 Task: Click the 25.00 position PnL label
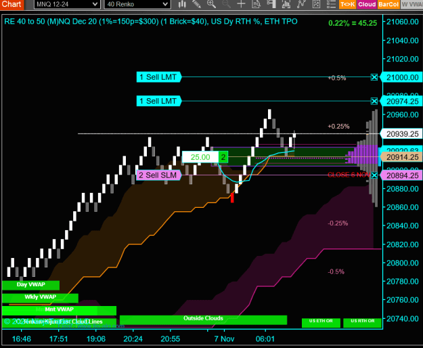pyautogui.click(x=200, y=157)
